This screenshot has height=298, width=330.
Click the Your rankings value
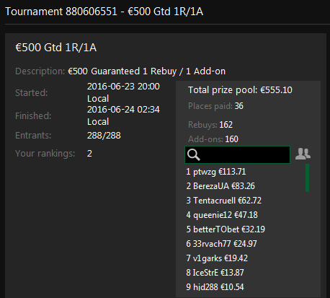pos(89,154)
